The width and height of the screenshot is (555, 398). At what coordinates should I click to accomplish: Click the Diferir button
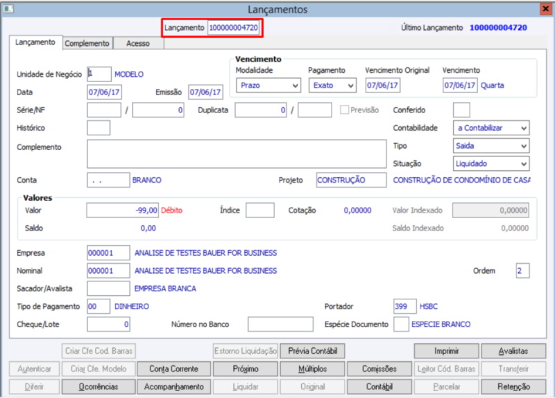[34, 386]
